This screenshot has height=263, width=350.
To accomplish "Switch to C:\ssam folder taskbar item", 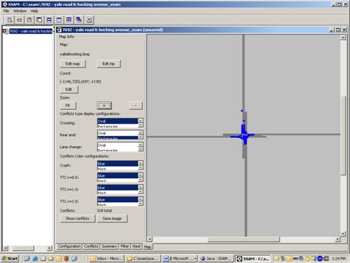I will [143, 259].
